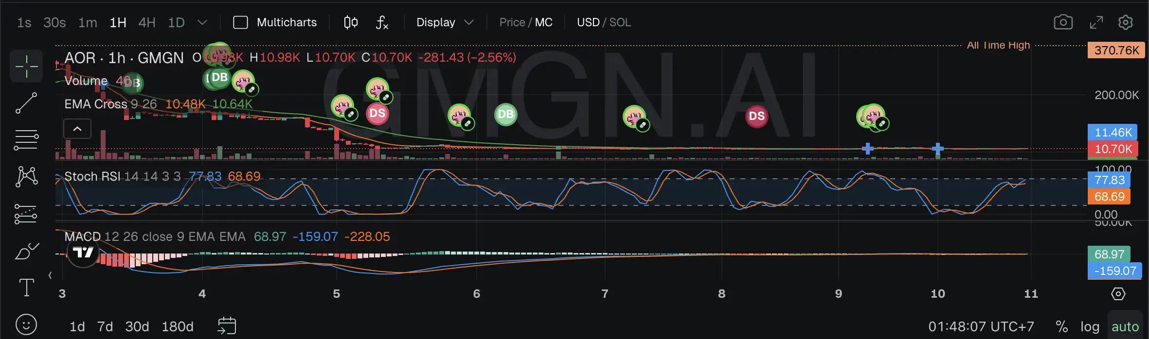
Task: Click the green DB marker near date 4
Action: (219, 78)
